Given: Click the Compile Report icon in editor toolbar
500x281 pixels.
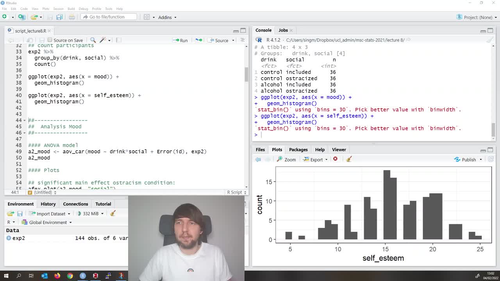Looking at the screenshot, I should pyautogui.click(x=118, y=40).
